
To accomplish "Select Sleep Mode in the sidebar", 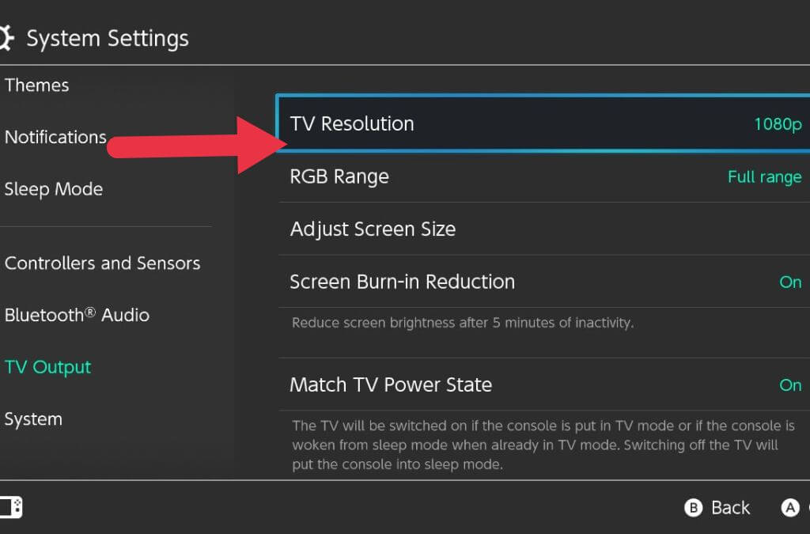I will (54, 189).
